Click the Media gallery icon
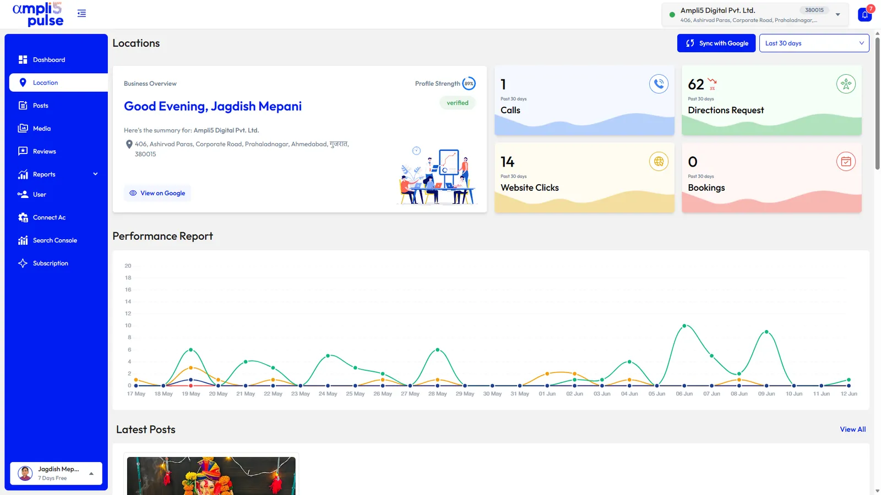Screen dimensions: 881x495 (23, 128)
